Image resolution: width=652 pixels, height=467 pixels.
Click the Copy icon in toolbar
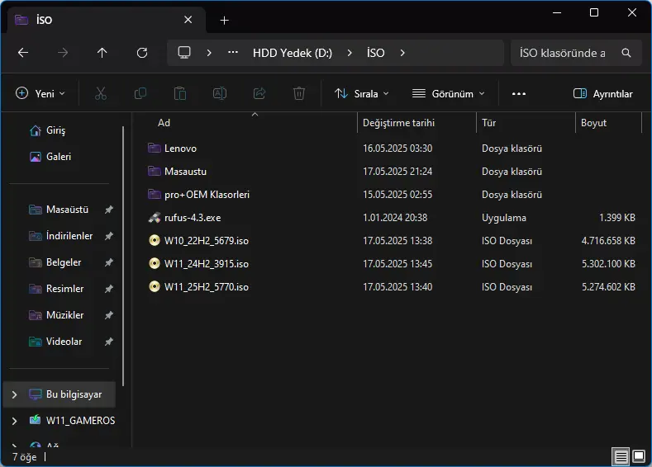(140, 93)
